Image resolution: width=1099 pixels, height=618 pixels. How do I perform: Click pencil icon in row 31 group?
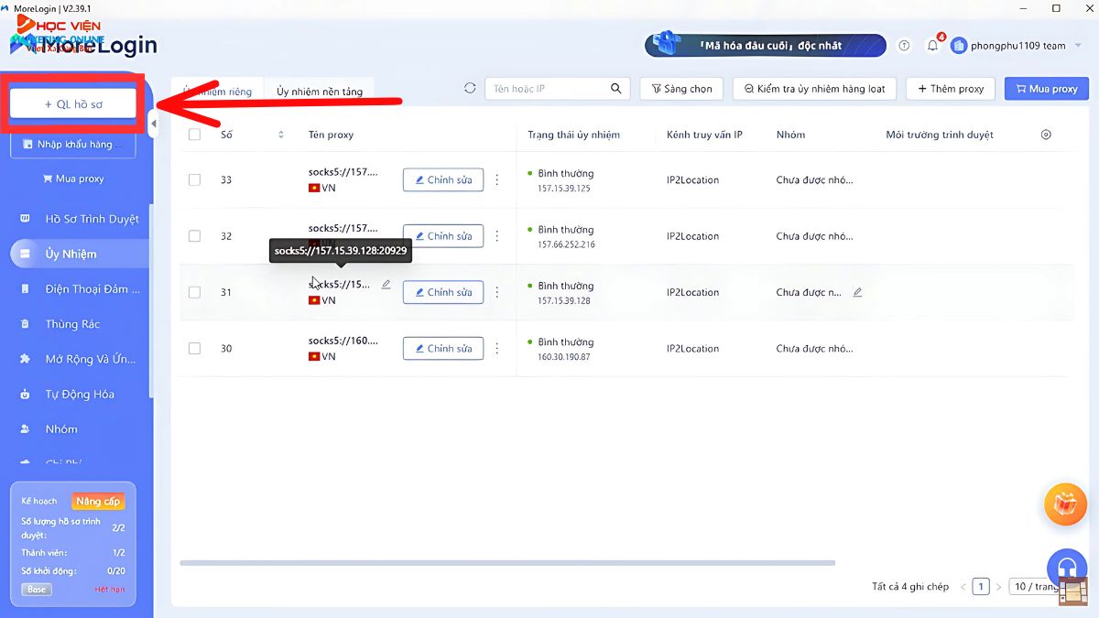click(x=857, y=293)
